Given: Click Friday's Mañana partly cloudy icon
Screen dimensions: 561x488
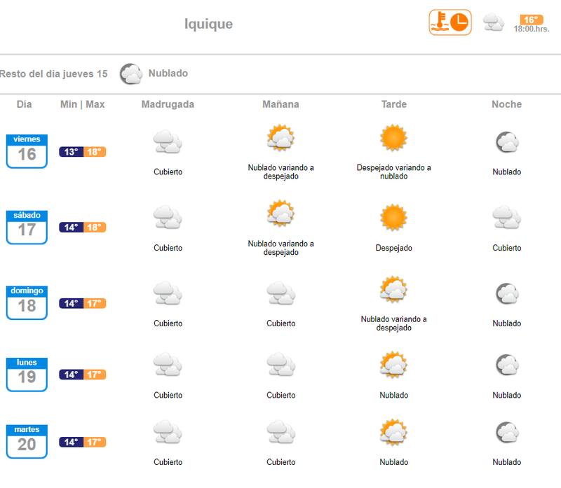Looking at the screenshot, I should pyautogui.click(x=280, y=139).
